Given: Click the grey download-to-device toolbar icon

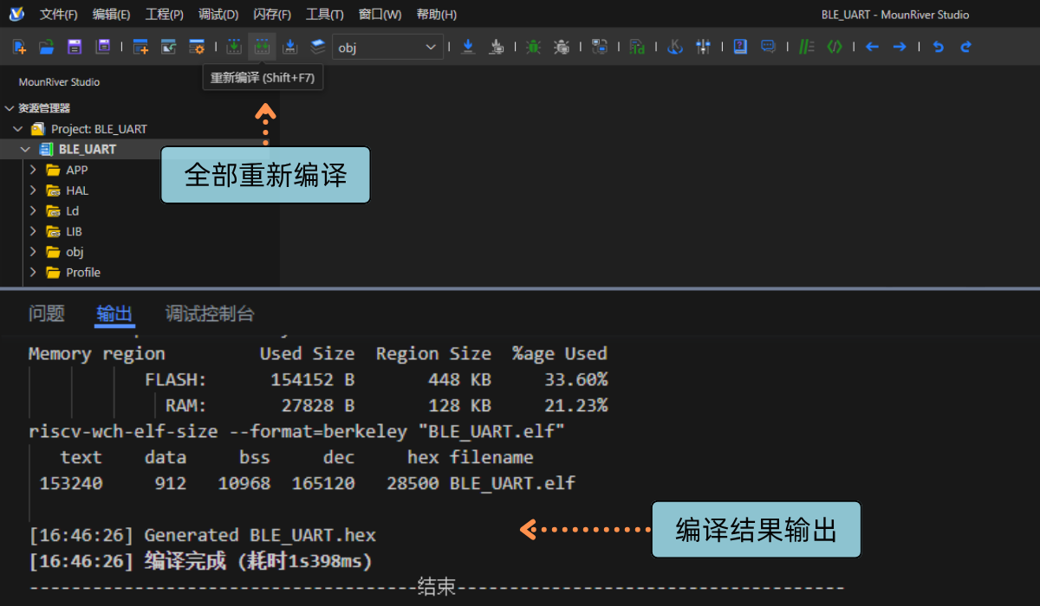Looking at the screenshot, I should coord(496,47).
